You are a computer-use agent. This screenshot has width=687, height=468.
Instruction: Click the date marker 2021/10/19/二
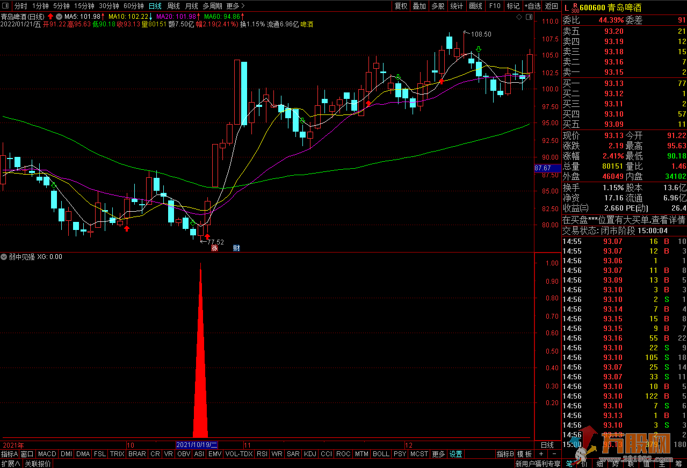click(197, 445)
